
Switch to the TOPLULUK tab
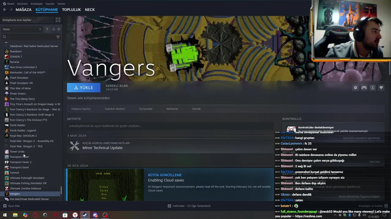coord(71,10)
